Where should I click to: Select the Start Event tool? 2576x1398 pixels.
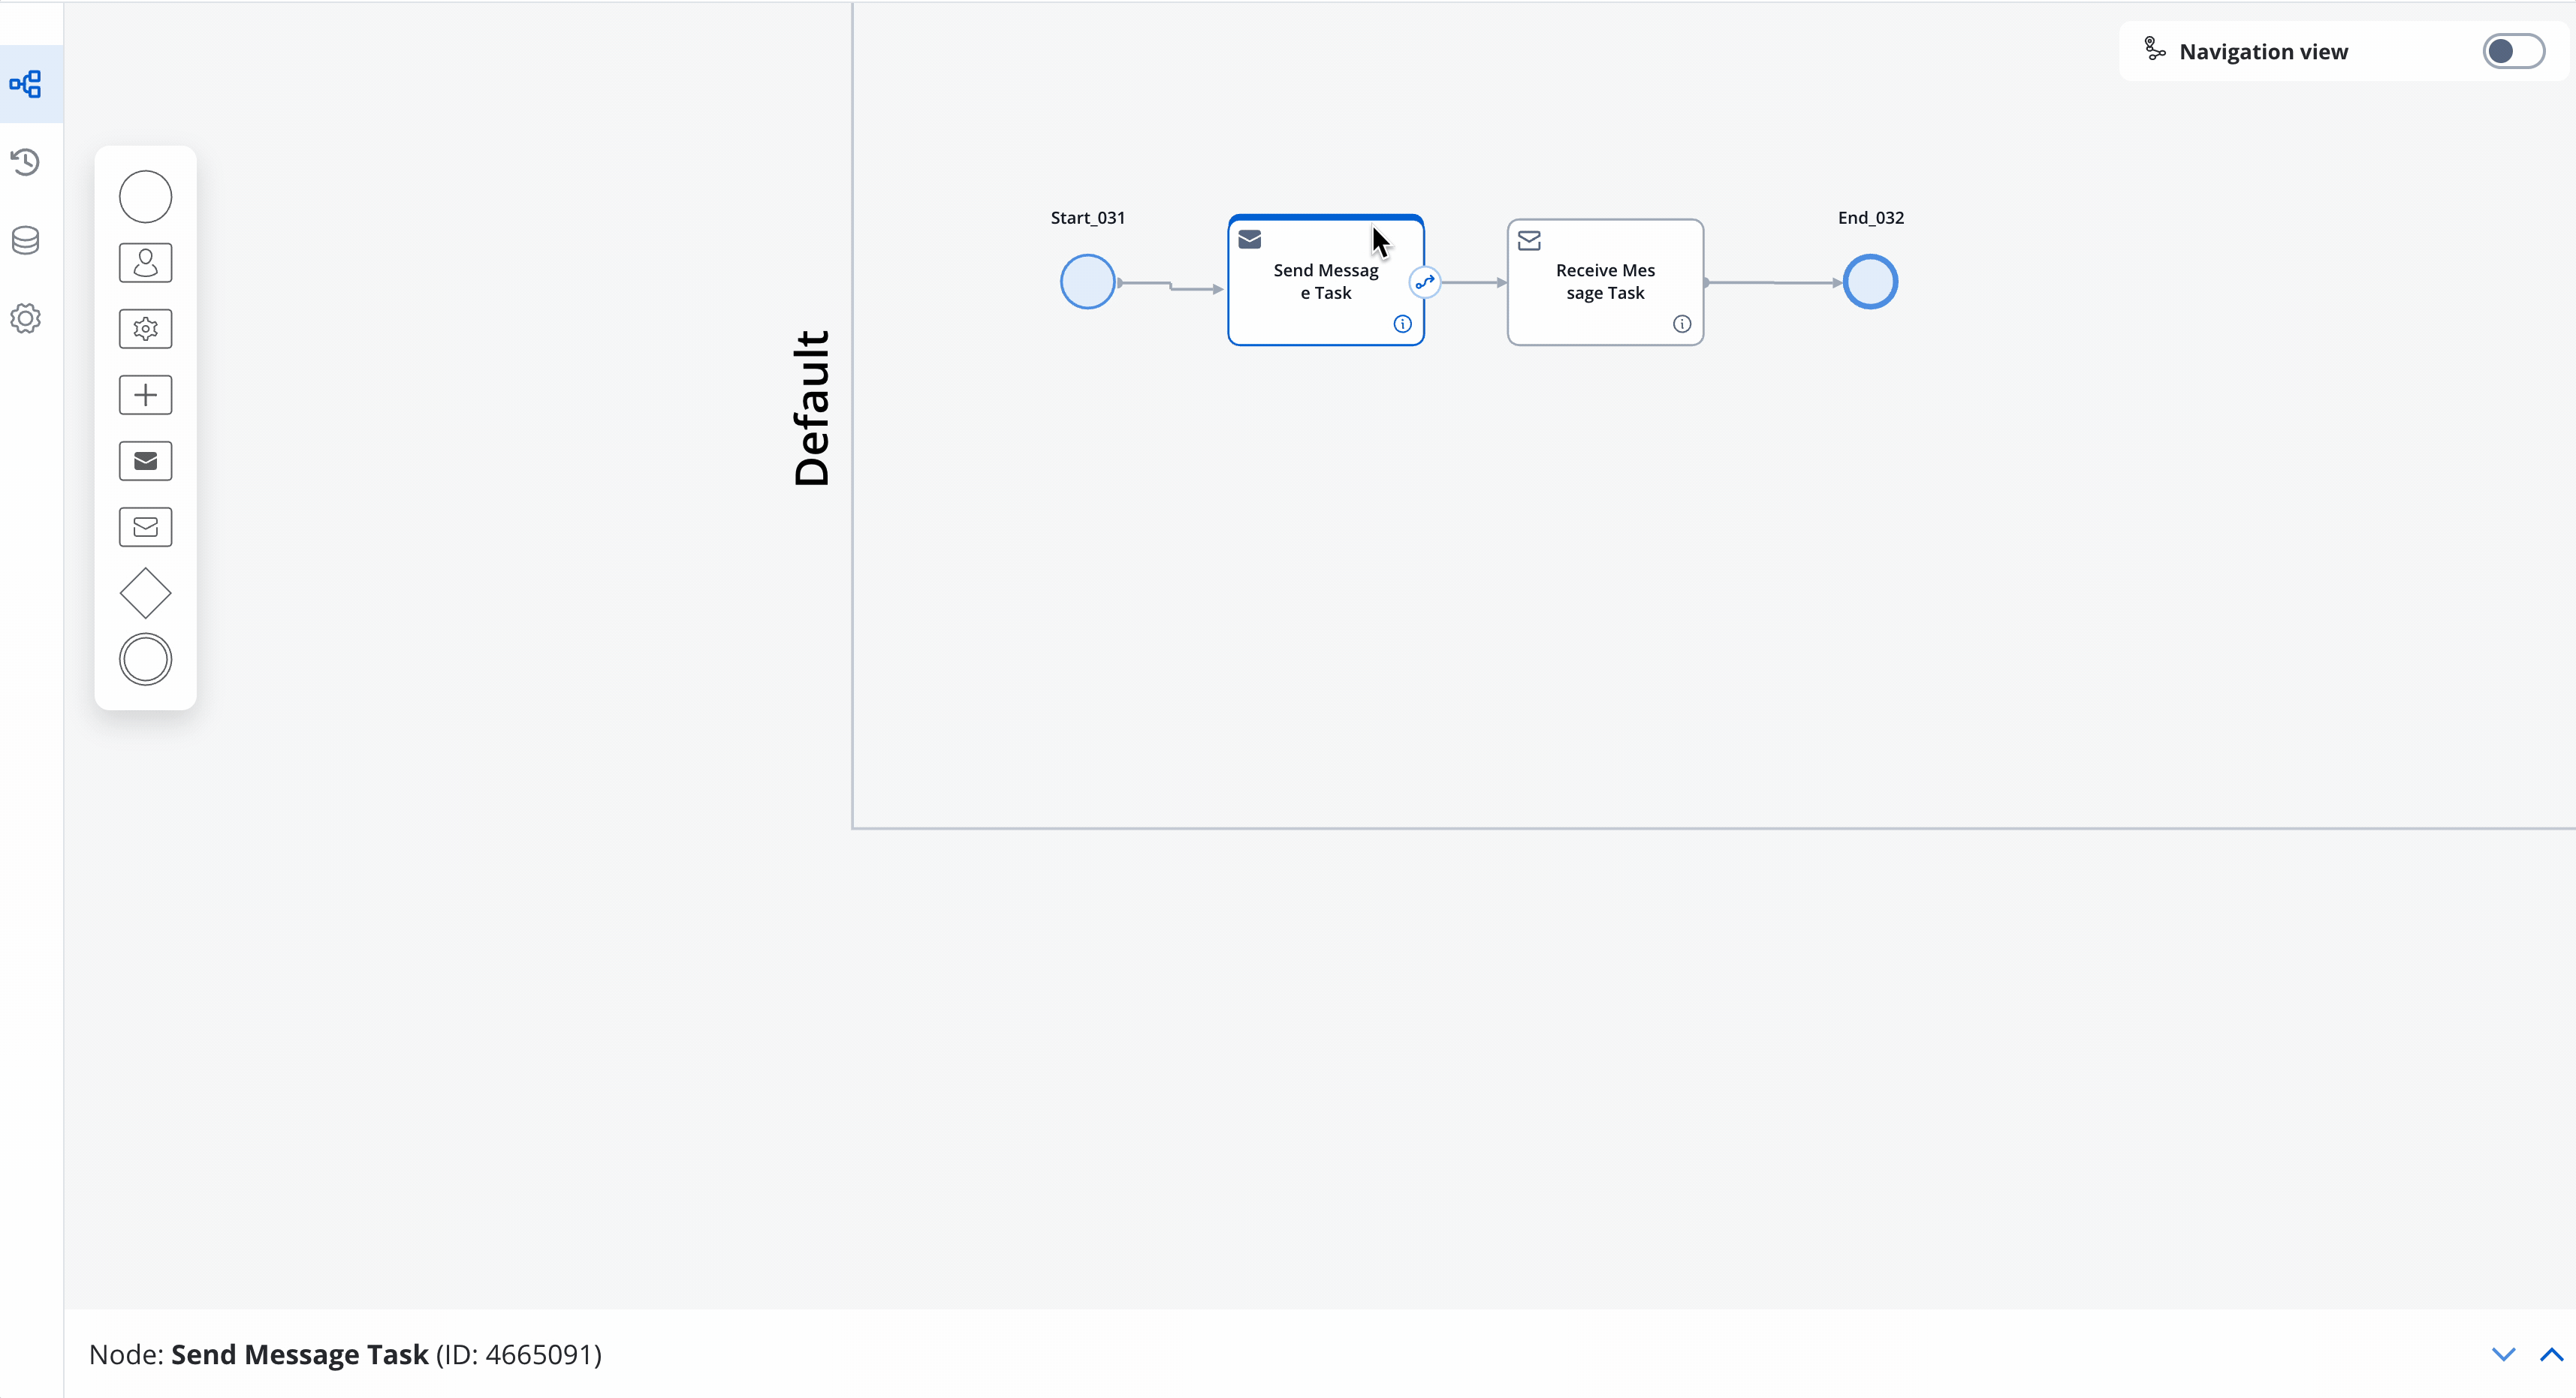click(x=145, y=196)
